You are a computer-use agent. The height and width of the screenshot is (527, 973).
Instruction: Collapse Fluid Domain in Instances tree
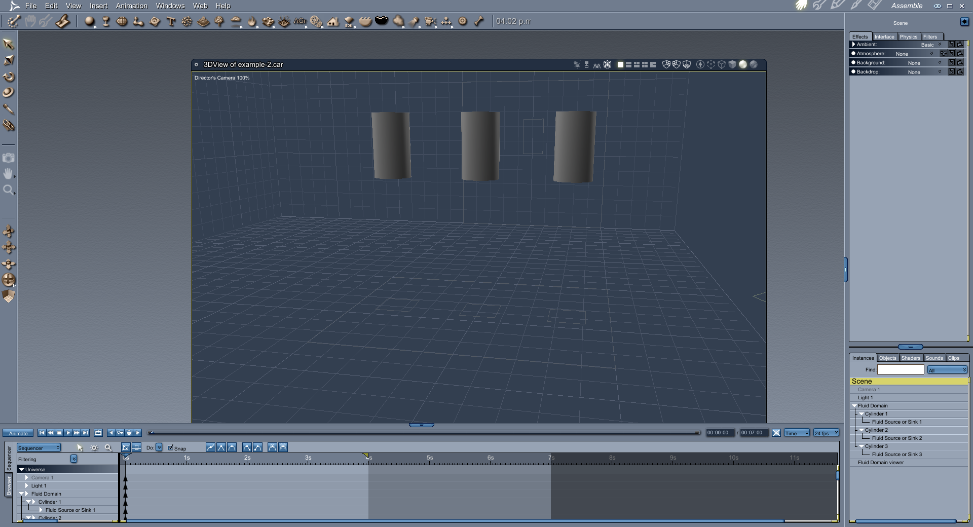tap(854, 405)
